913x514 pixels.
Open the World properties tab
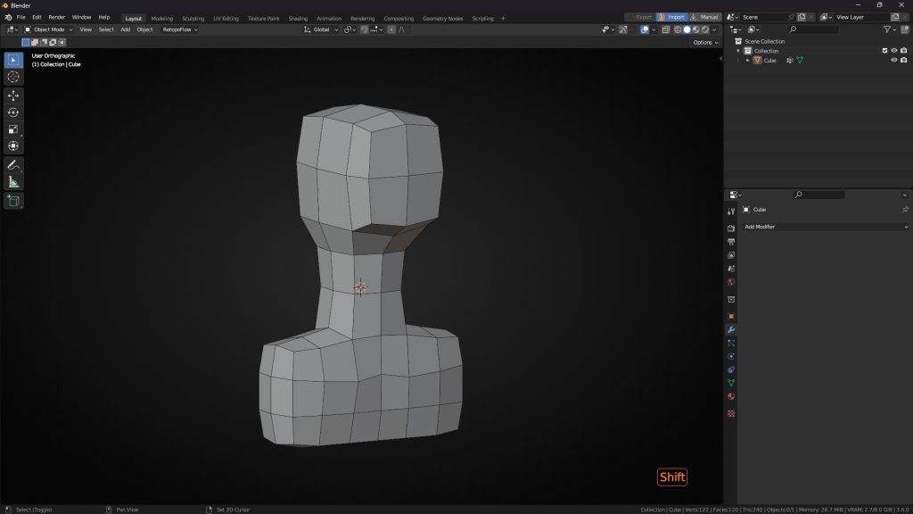(731, 282)
